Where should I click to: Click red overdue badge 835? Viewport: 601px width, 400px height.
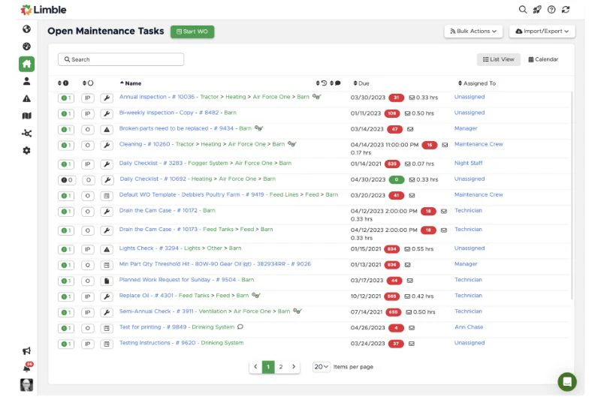(392, 164)
